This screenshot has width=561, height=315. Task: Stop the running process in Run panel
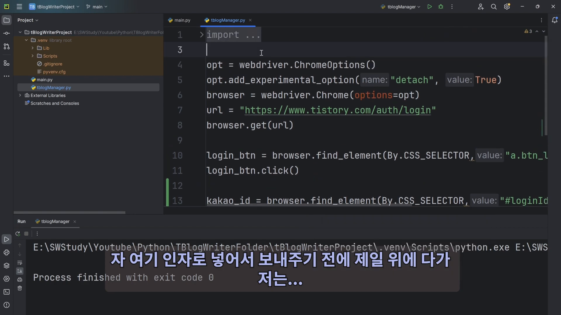tap(26, 234)
